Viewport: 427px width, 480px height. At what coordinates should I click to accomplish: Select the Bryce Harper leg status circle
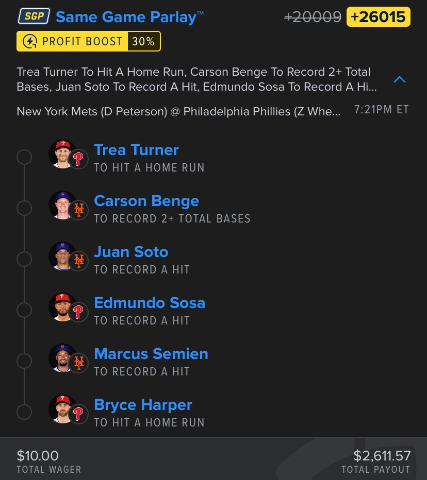24,412
